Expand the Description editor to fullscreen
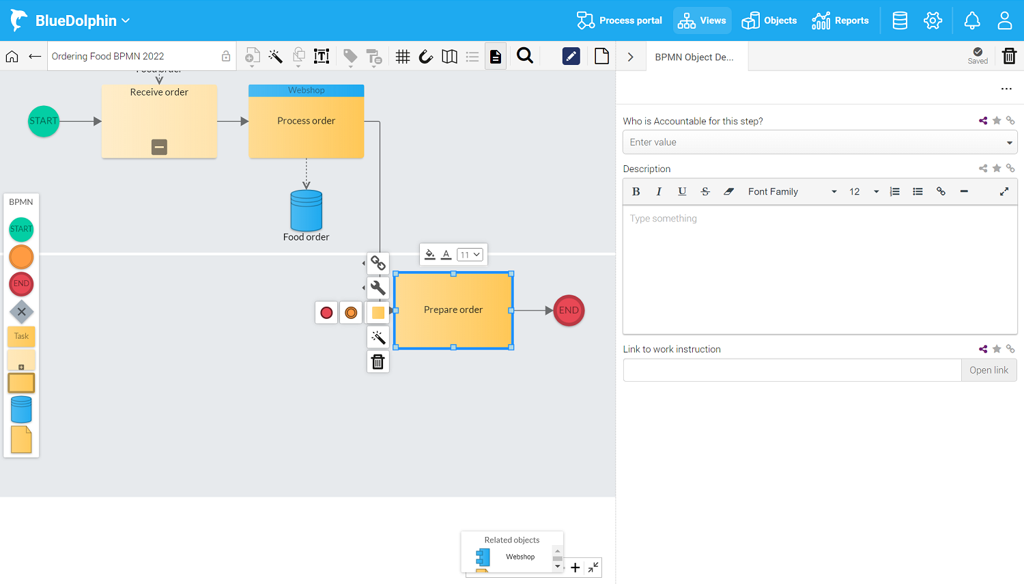Image resolution: width=1024 pixels, height=584 pixels. click(x=1004, y=192)
